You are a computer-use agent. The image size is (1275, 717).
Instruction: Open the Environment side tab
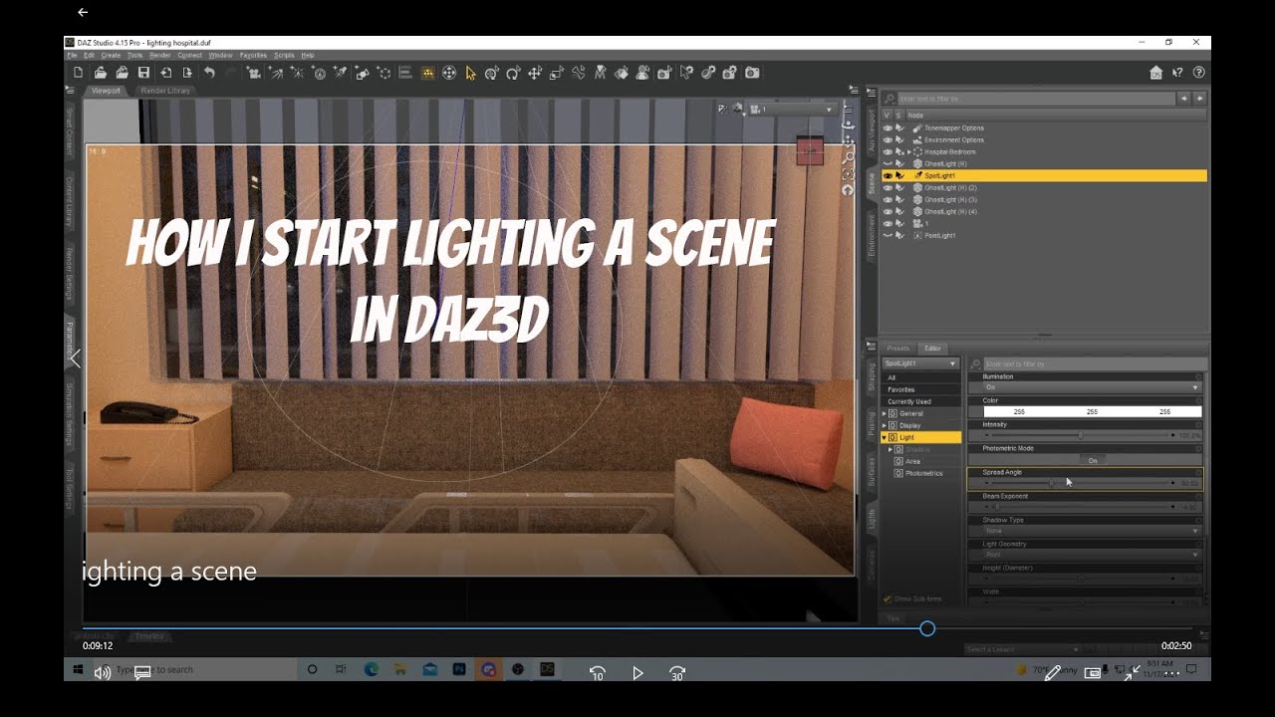pos(872,237)
